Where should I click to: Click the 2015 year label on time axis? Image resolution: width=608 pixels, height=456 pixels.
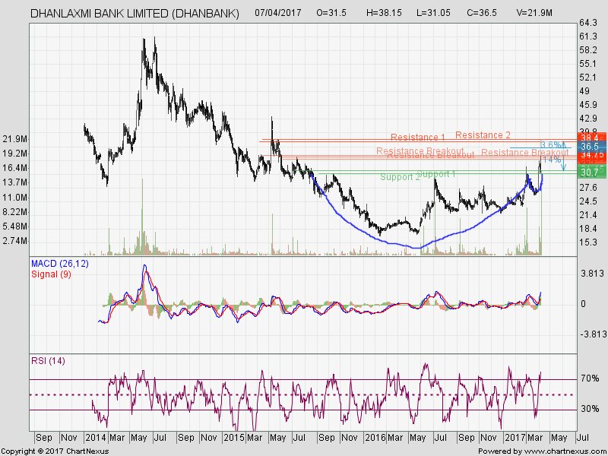[234, 438]
